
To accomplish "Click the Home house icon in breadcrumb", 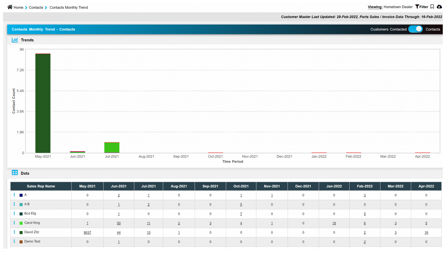I will point(10,7).
